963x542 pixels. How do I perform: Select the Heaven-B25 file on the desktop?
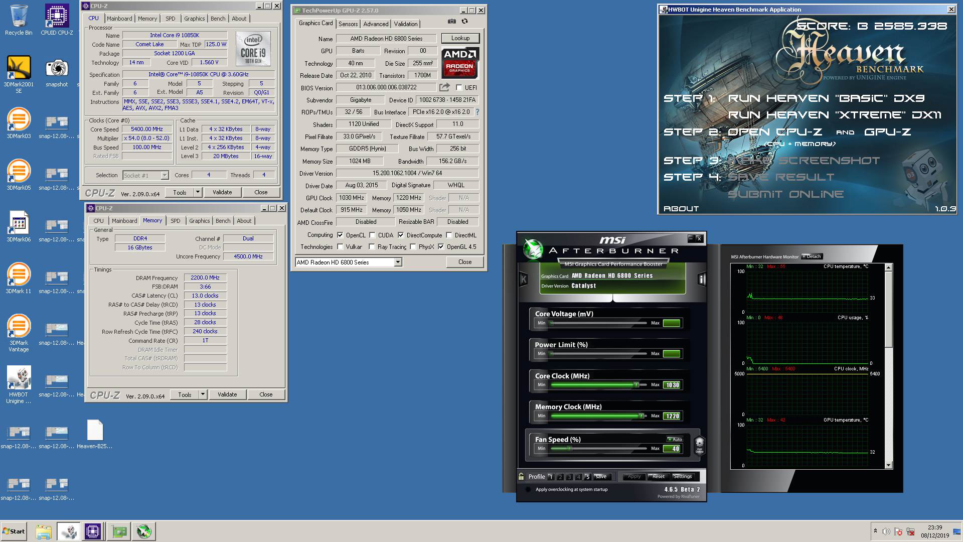click(x=95, y=434)
